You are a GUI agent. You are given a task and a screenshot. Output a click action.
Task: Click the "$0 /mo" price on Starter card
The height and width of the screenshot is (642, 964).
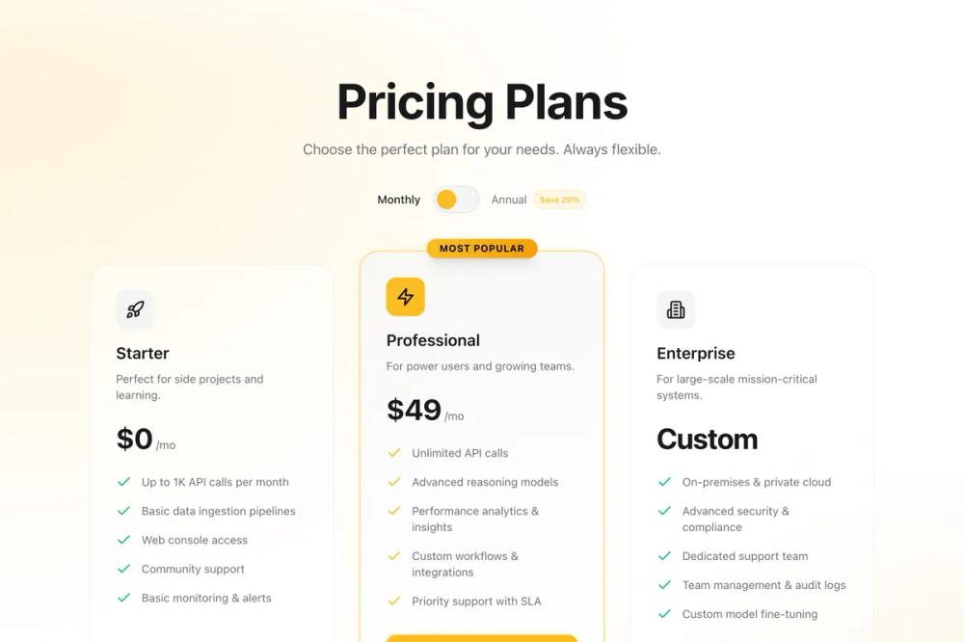pyautogui.click(x=146, y=439)
